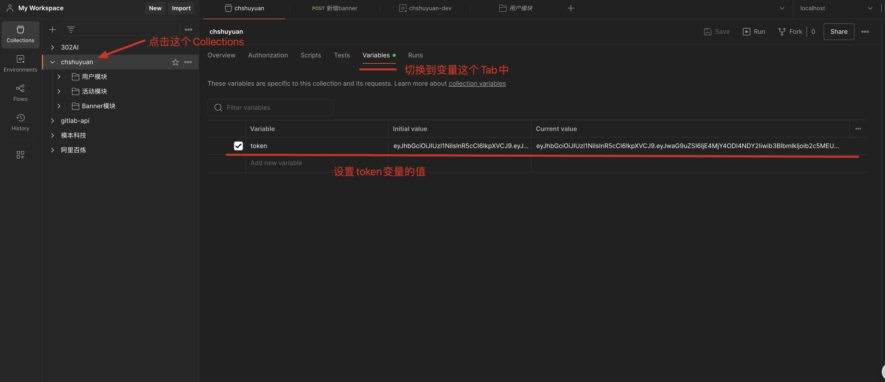Open the new tab plus icon

[x=571, y=8]
